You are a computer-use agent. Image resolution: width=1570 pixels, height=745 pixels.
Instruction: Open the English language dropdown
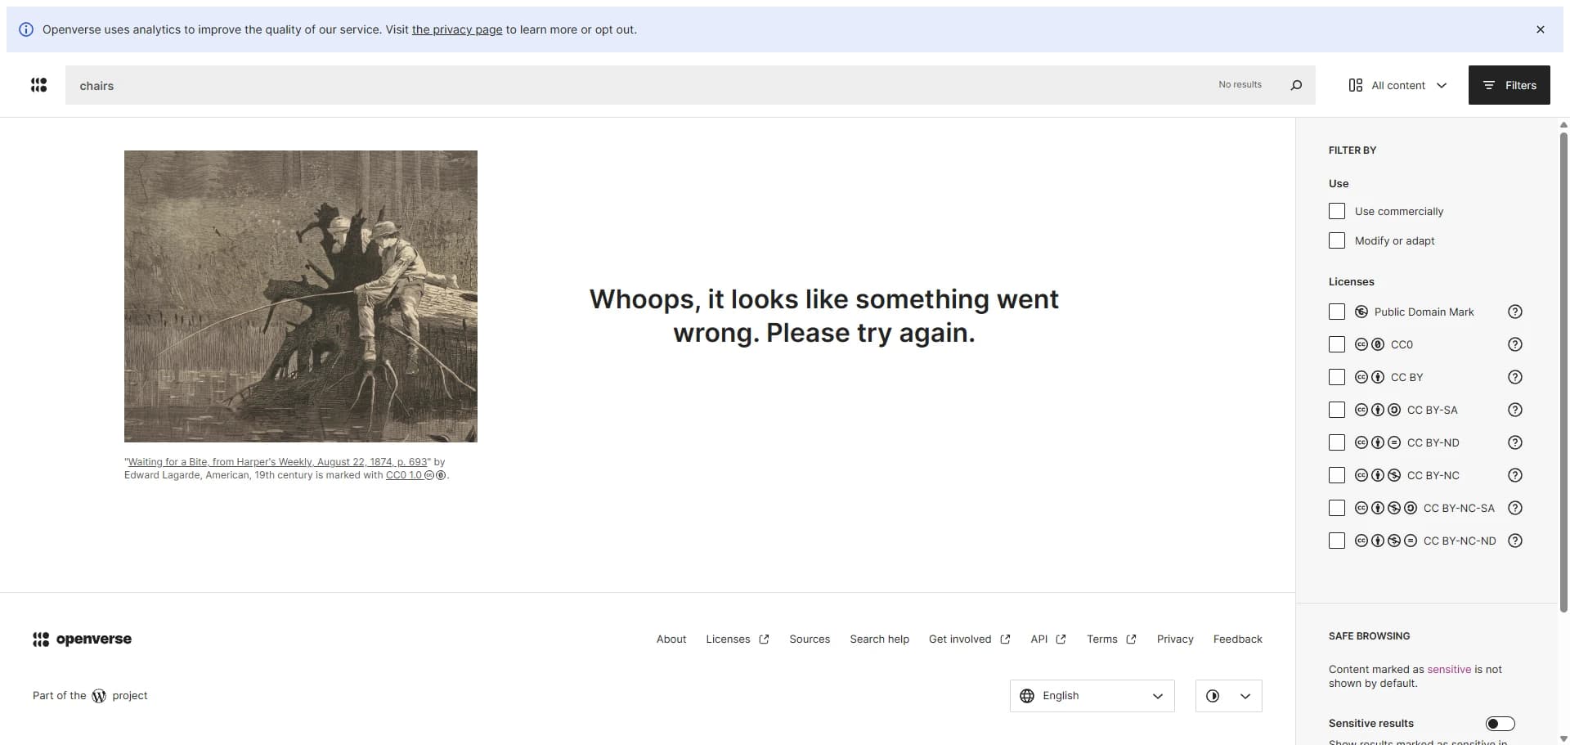tap(1092, 696)
